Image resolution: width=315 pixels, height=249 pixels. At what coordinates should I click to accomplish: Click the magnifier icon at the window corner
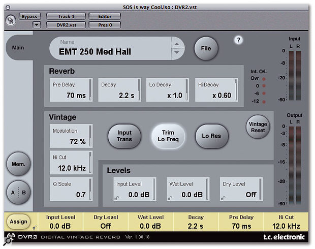(x=8, y=241)
